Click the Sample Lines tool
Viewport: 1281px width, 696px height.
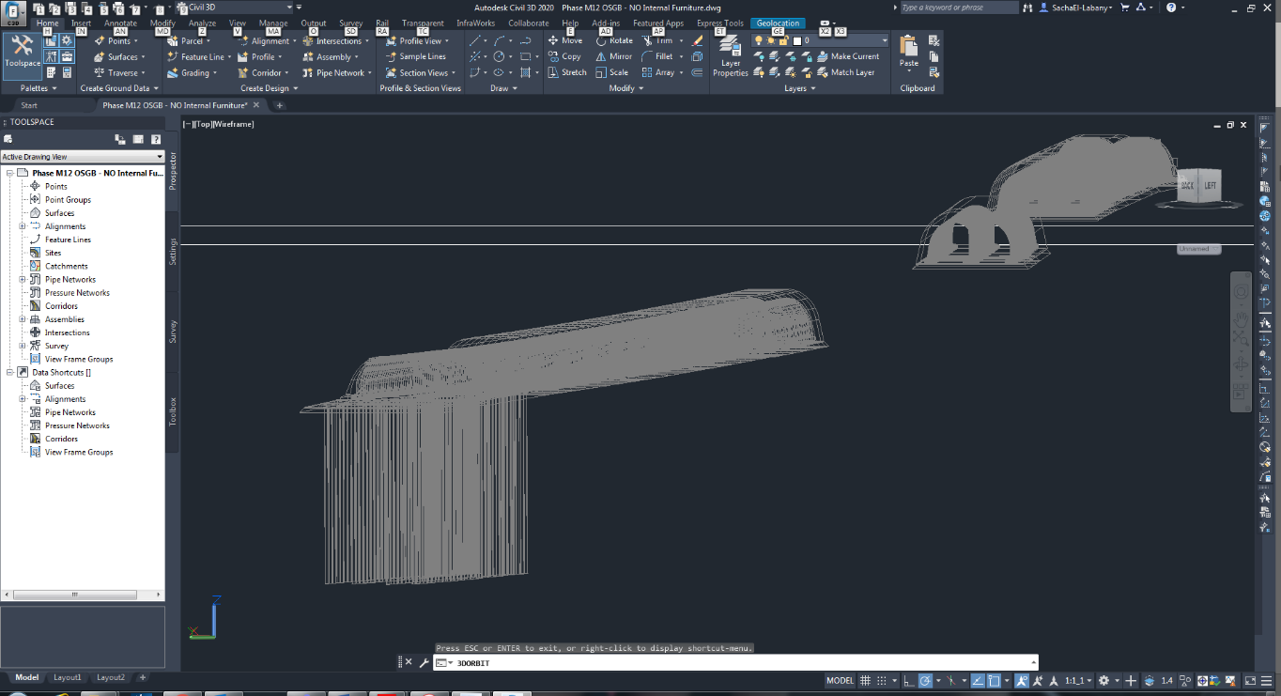click(416, 56)
